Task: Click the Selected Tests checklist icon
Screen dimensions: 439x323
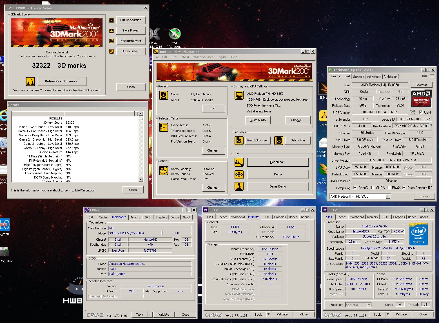Action: 164,127
